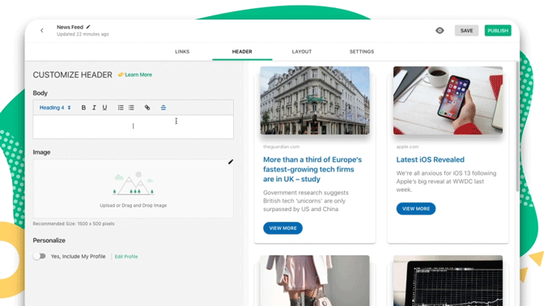Edit the News Feed title pencil icon
This screenshot has height=306, width=544.
point(88,27)
